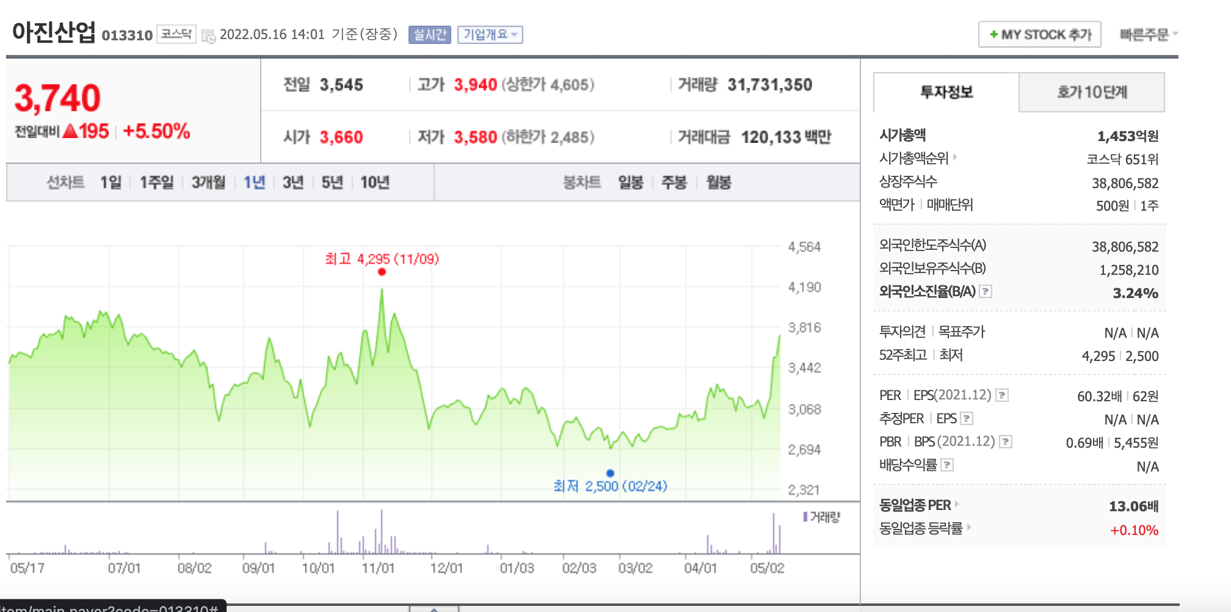Click the 고가 value 3,940

point(475,85)
